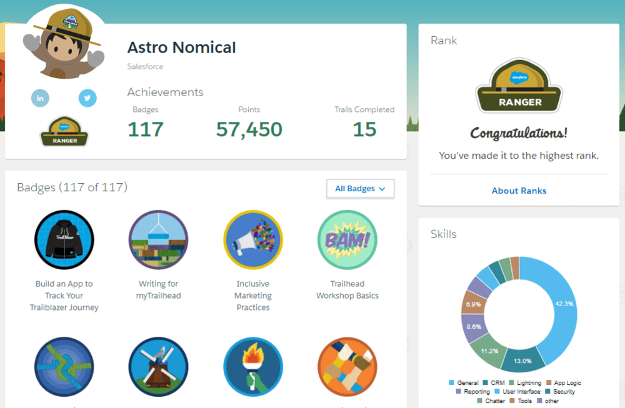The width and height of the screenshot is (625, 408).
Task: Click the small Ranger badge under avatar
Action: coord(64,131)
